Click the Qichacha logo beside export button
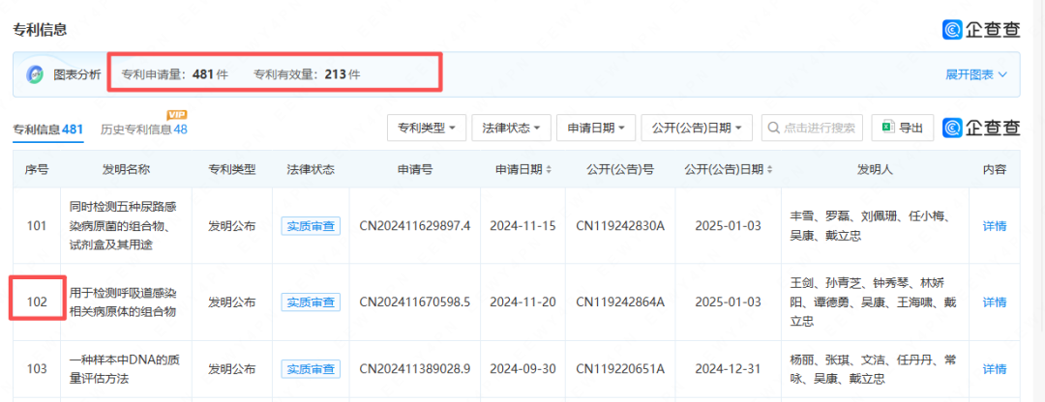The width and height of the screenshot is (1045, 402). pos(981,128)
